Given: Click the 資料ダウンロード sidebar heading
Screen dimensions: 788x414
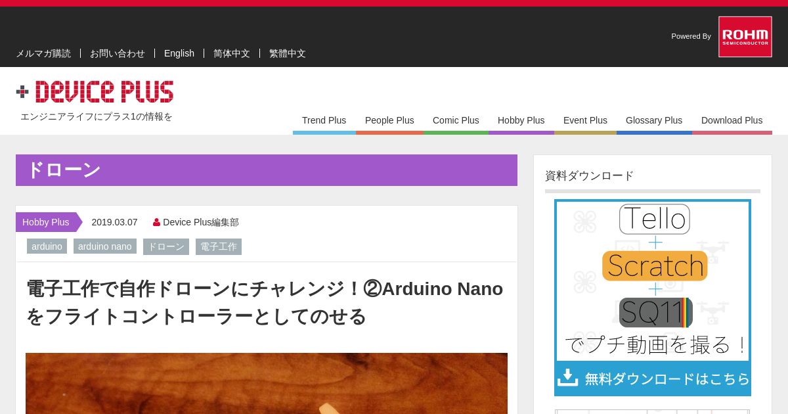Looking at the screenshot, I should point(589,175).
